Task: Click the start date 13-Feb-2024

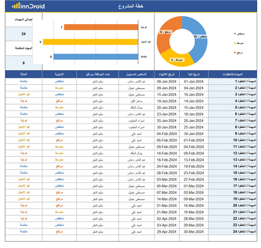Action: (x=194, y=160)
